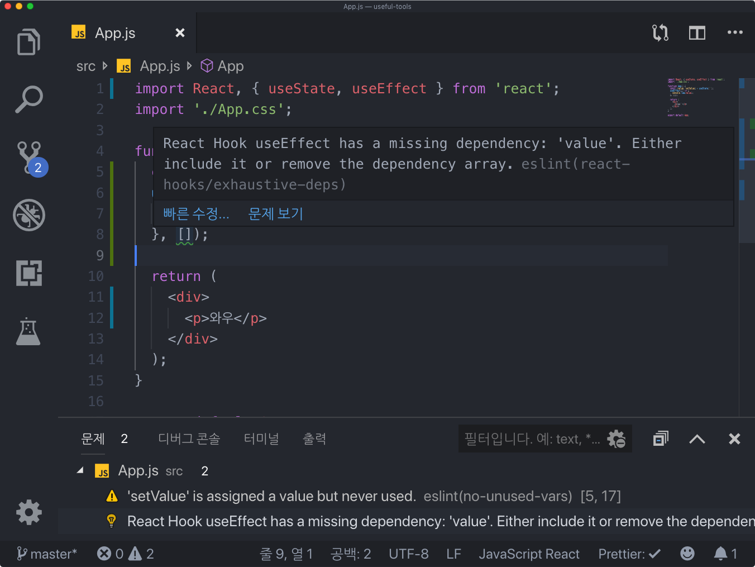
Task: Click the open changes compare icon
Action: (660, 33)
